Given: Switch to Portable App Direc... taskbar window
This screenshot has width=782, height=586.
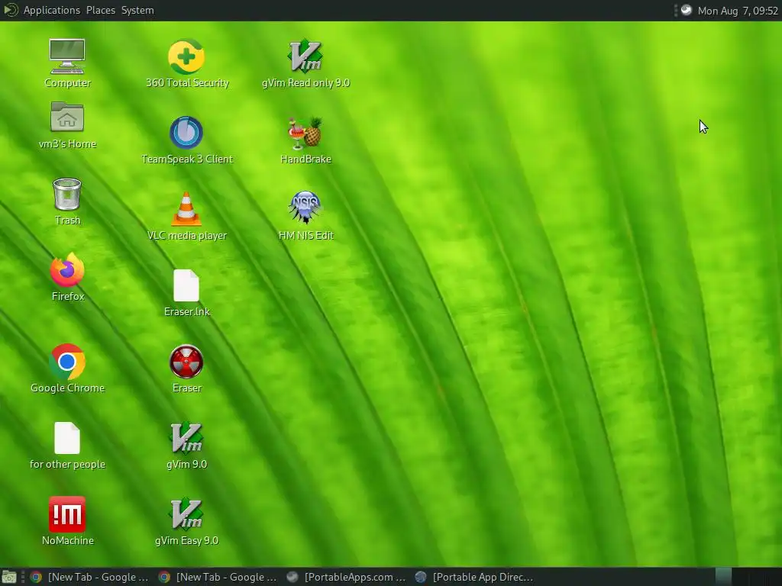Looking at the screenshot, I should tap(474, 577).
